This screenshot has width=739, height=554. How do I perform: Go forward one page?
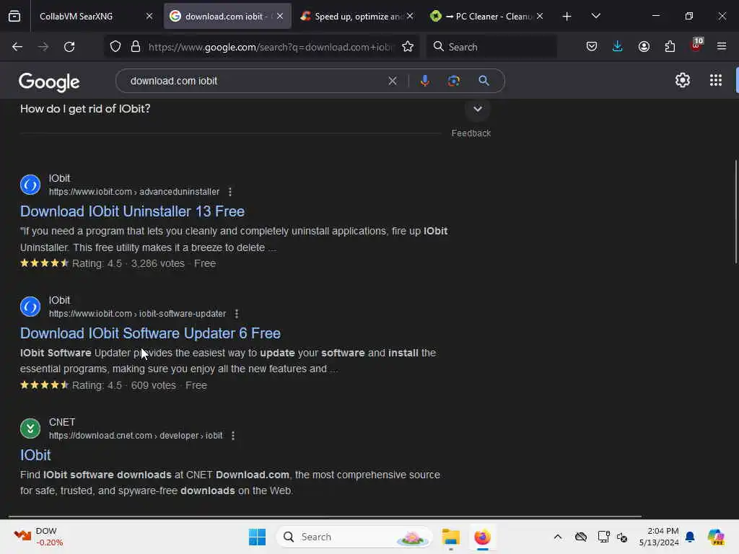pyautogui.click(x=43, y=47)
